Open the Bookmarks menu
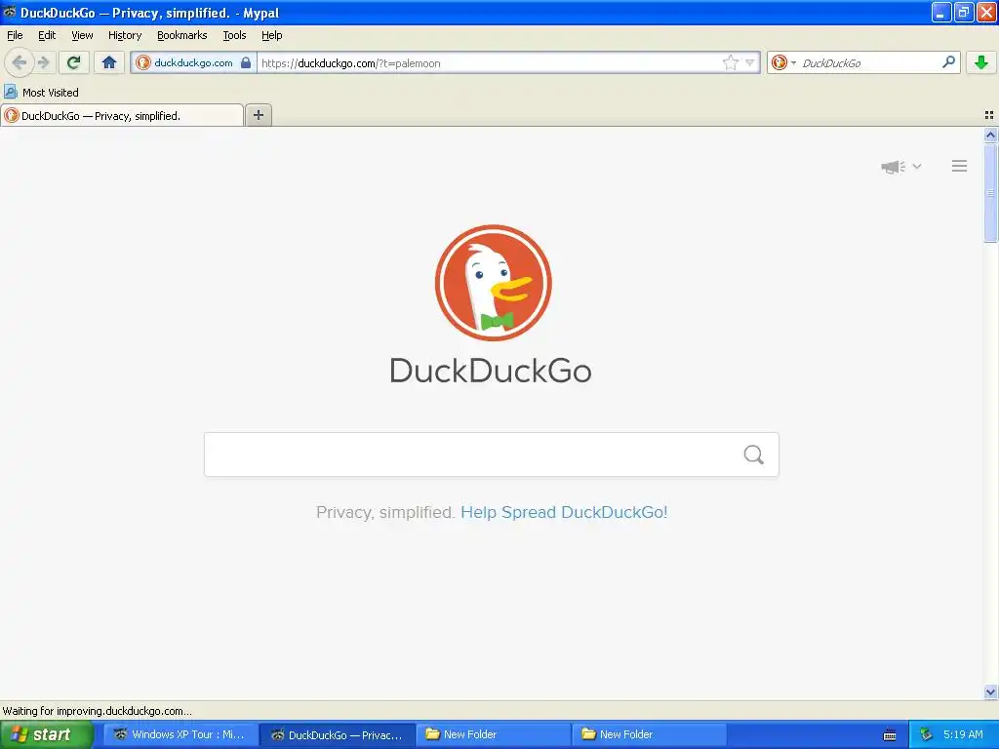Image resolution: width=999 pixels, height=749 pixels. [182, 35]
